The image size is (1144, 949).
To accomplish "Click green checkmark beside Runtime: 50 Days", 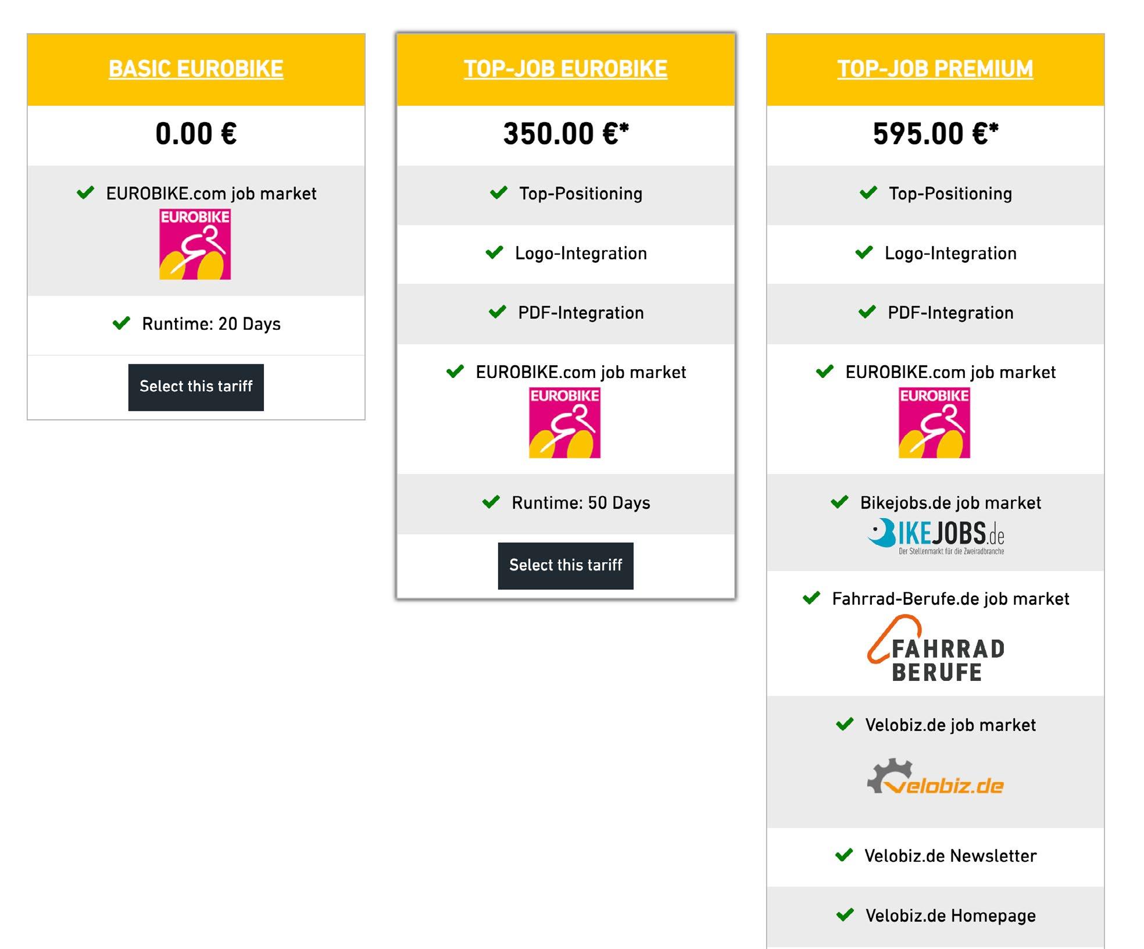I will [x=491, y=501].
